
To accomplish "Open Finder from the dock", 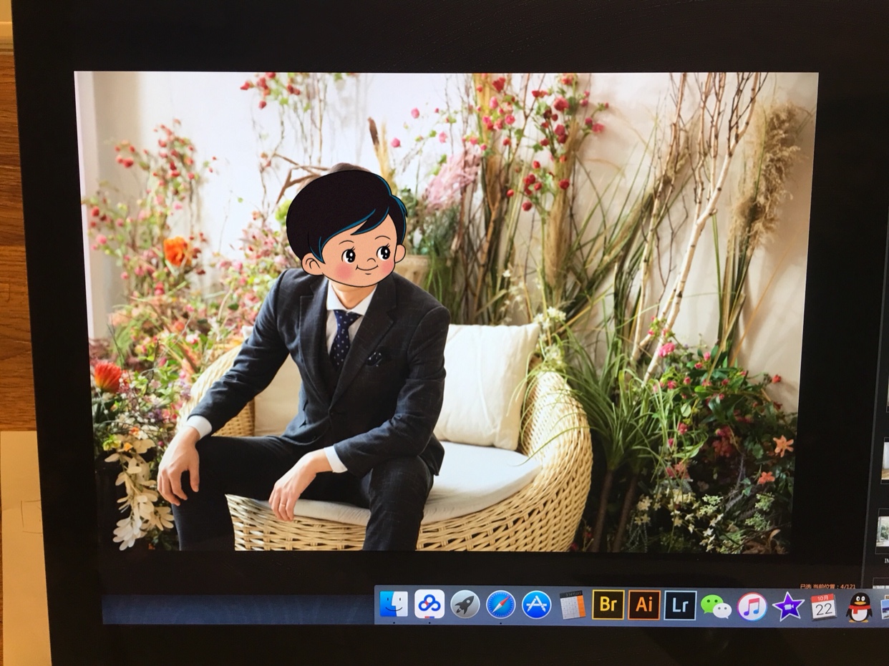I will (x=394, y=604).
